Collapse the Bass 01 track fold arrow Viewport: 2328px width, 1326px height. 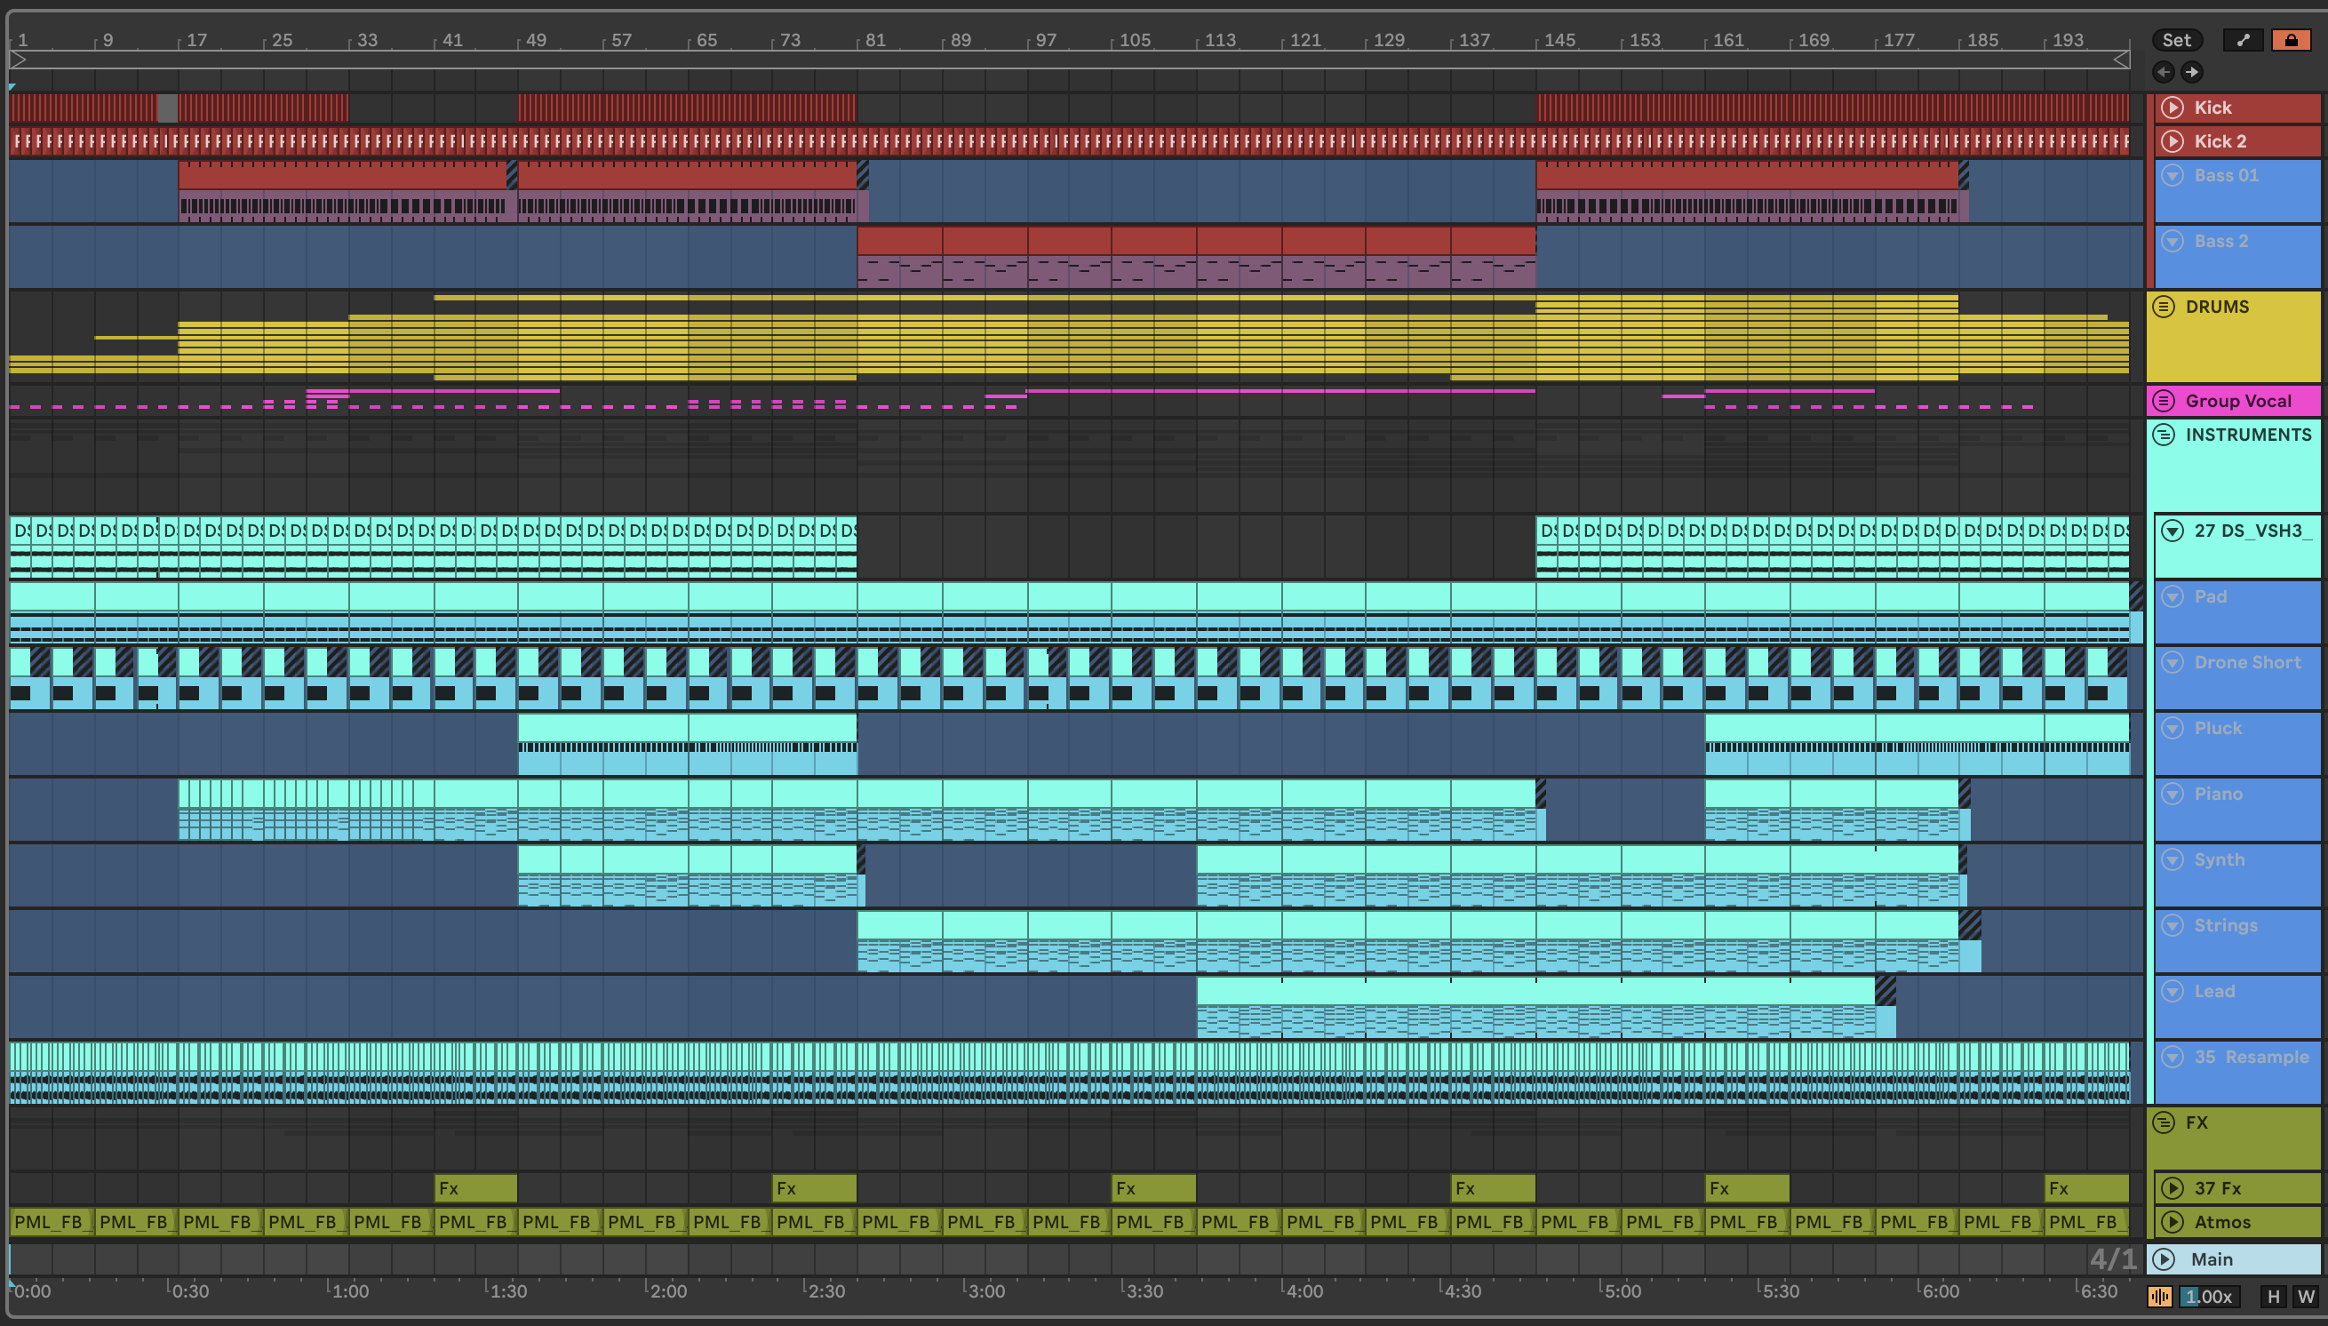(2173, 175)
